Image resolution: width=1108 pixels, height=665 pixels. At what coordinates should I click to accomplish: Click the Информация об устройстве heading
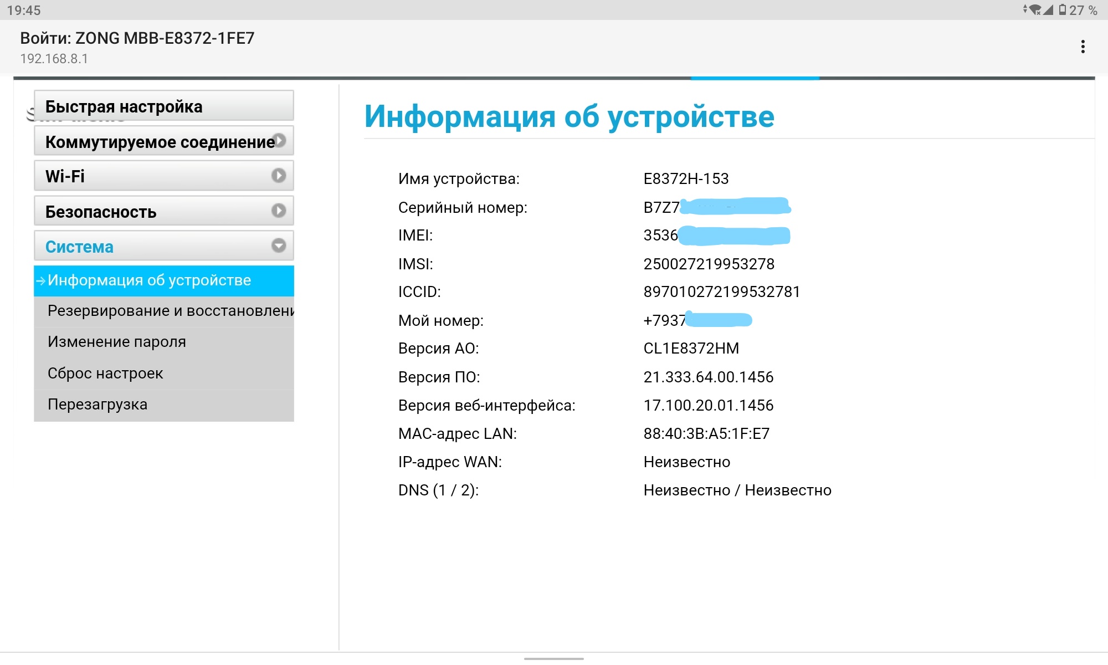tap(570, 116)
